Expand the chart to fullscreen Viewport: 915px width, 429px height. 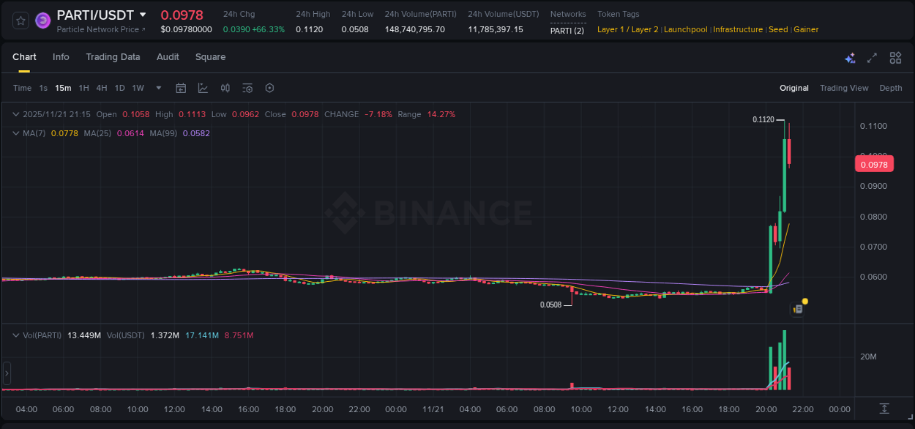873,57
